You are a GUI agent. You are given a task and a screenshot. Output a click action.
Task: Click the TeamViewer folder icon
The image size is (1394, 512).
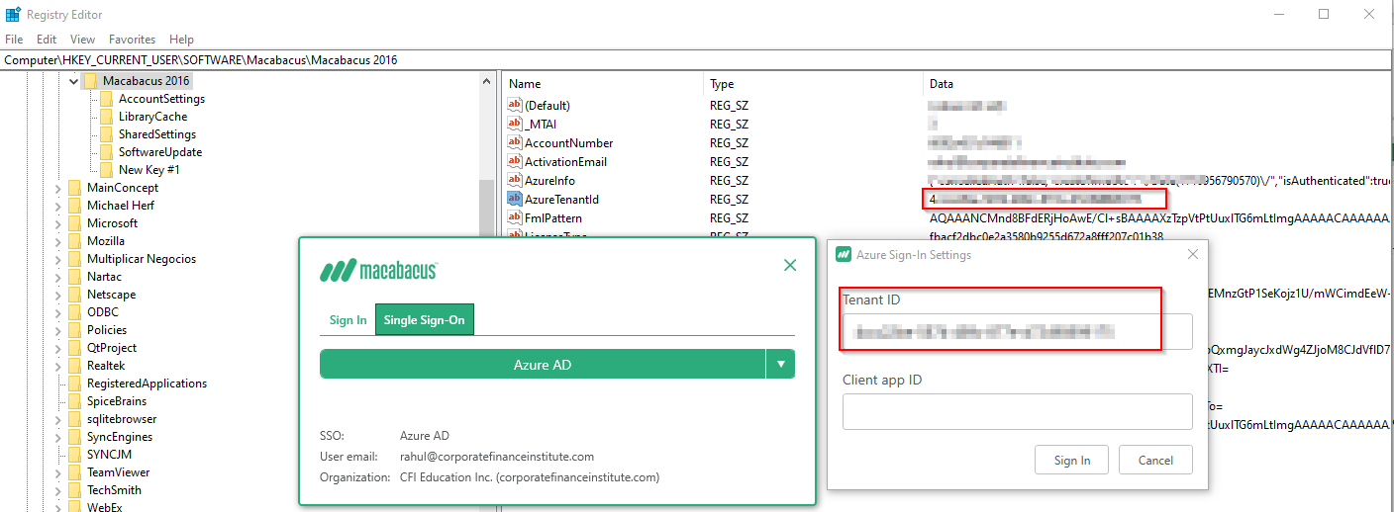(75, 472)
